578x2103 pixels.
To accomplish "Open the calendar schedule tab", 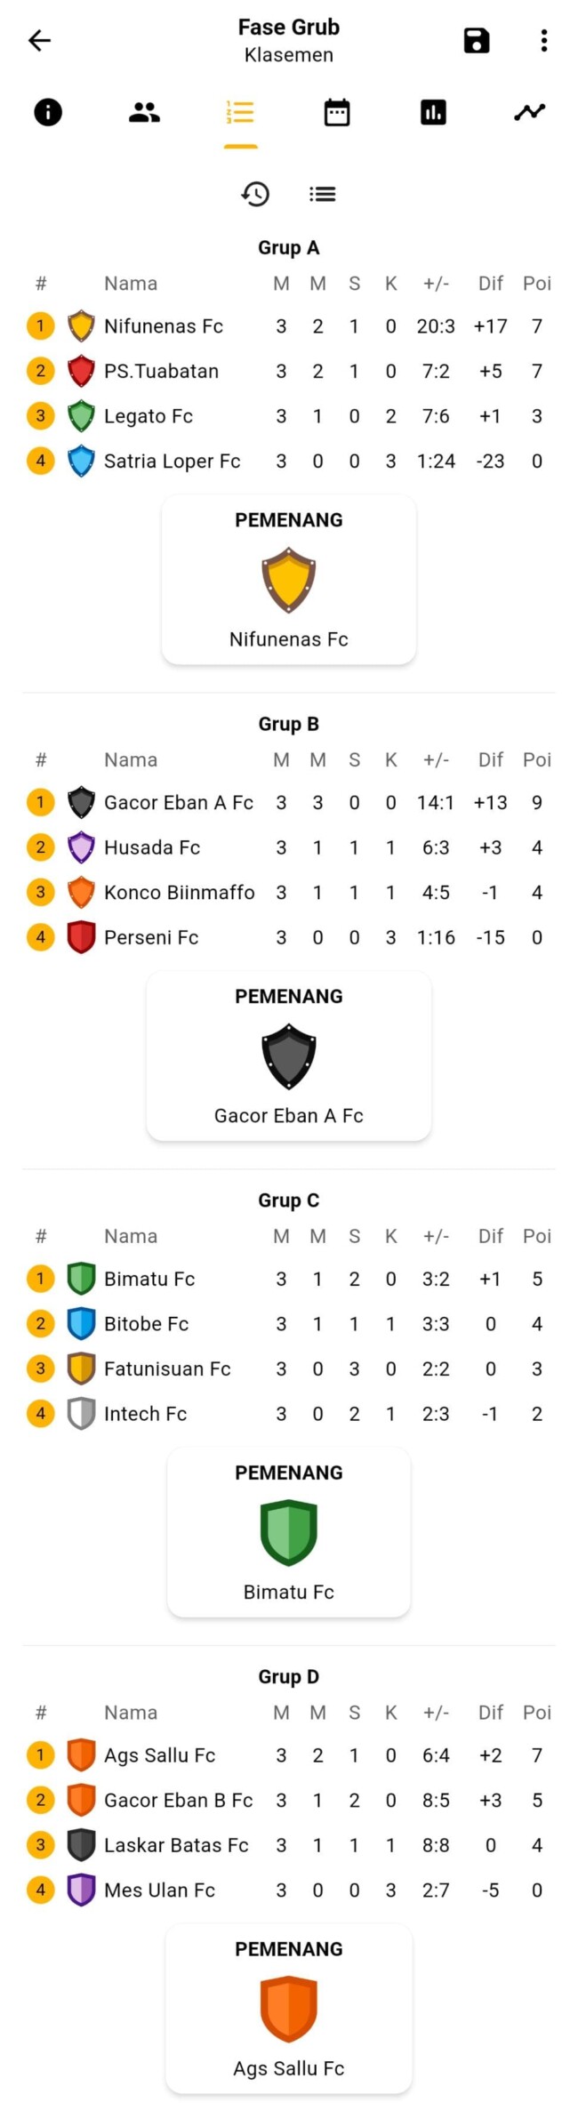I will coord(337,112).
